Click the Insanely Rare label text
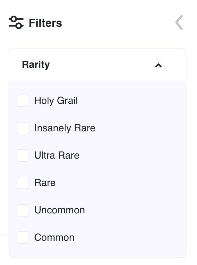Screen dimensions: 197x265 pos(65,128)
